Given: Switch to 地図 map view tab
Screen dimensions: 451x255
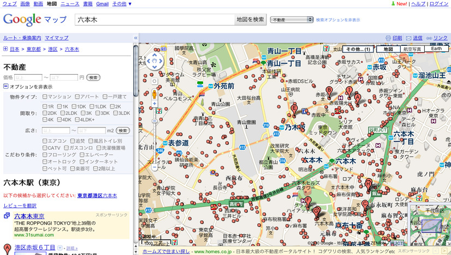Looking at the screenshot, I should click(x=388, y=49).
